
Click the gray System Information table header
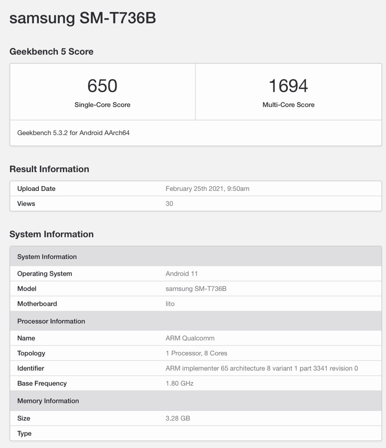[47, 256]
